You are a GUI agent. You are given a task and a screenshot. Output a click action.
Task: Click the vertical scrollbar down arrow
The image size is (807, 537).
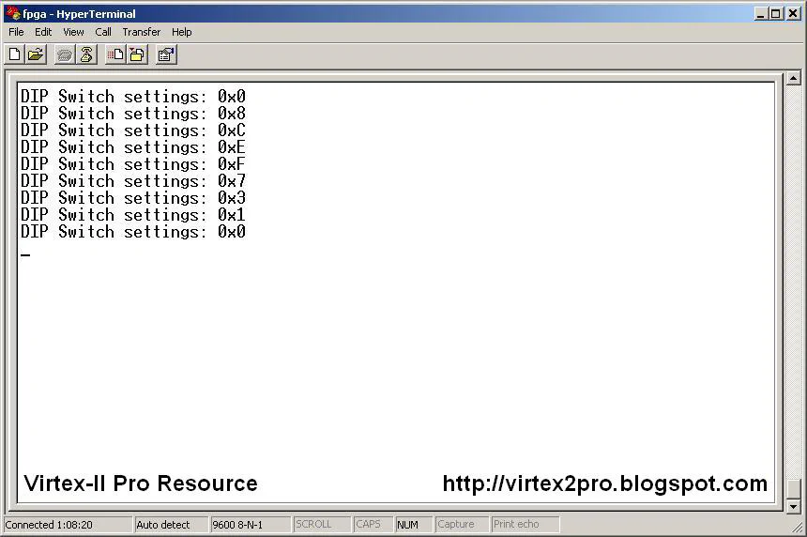(x=793, y=505)
